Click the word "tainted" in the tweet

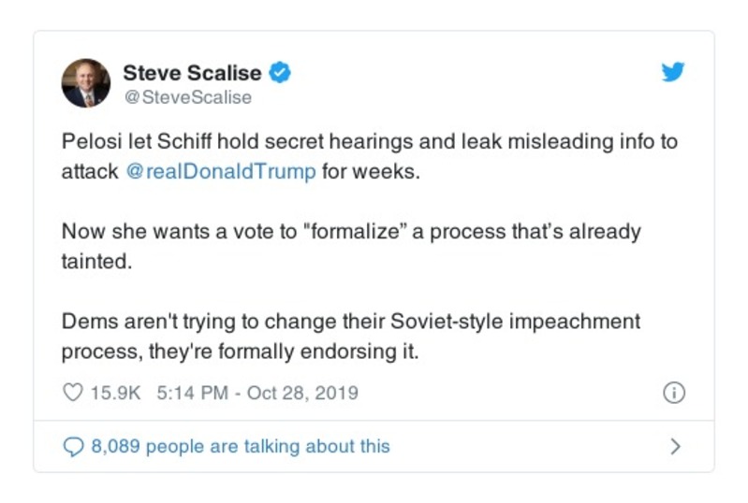point(96,263)
